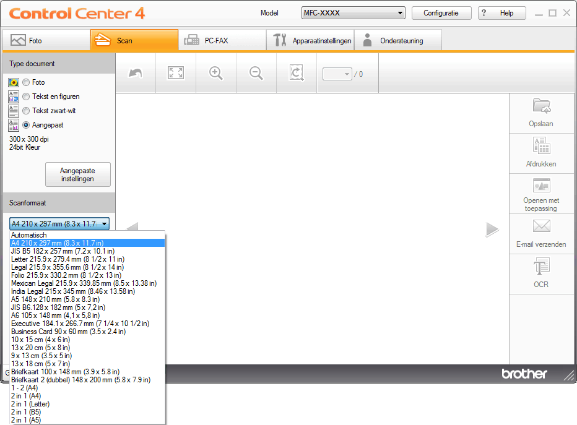This screenshot has width=577, height=425.
Task: Click the Tekst en figuren document icon
Action: 14,97
